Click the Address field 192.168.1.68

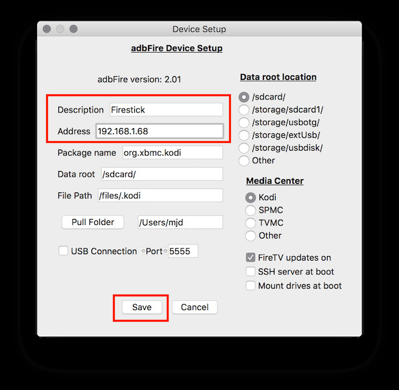pos(160,131)
